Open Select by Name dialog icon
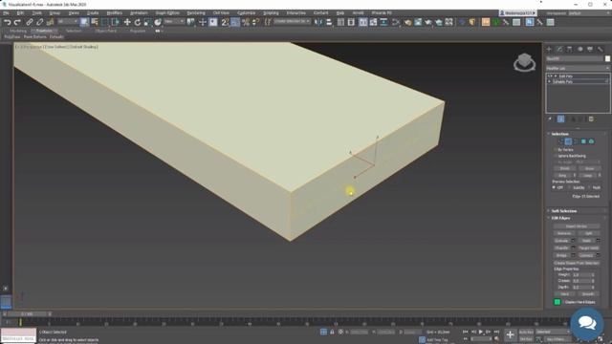 [95, 22]
